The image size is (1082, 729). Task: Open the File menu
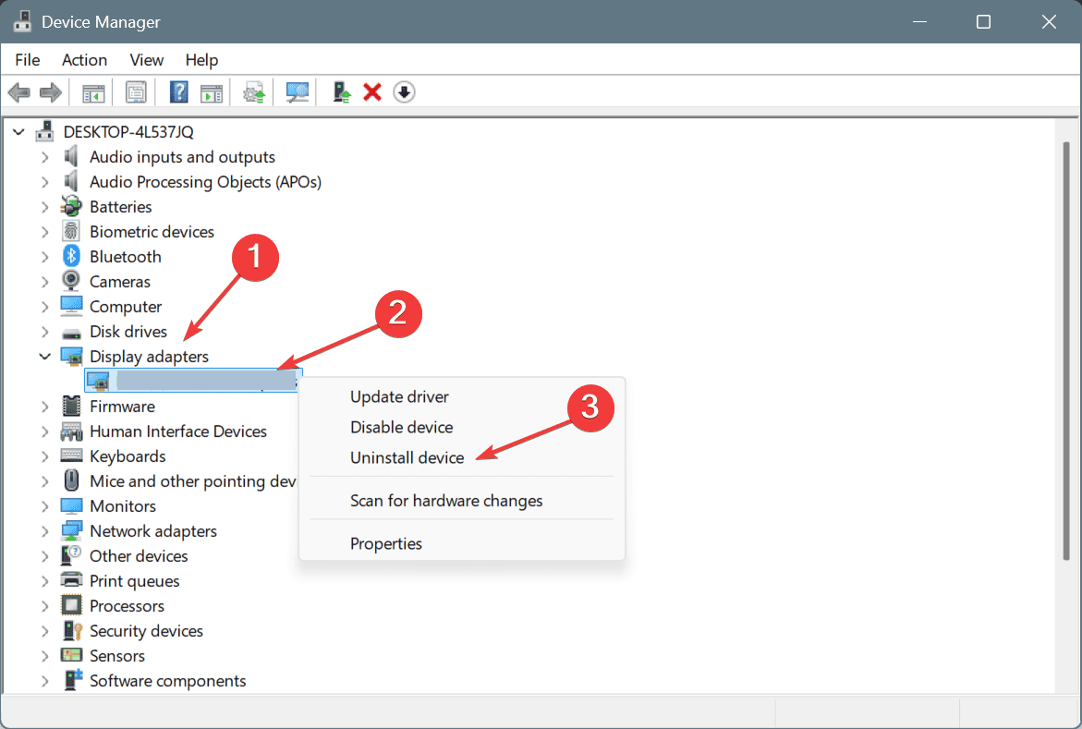coord(28,60)
